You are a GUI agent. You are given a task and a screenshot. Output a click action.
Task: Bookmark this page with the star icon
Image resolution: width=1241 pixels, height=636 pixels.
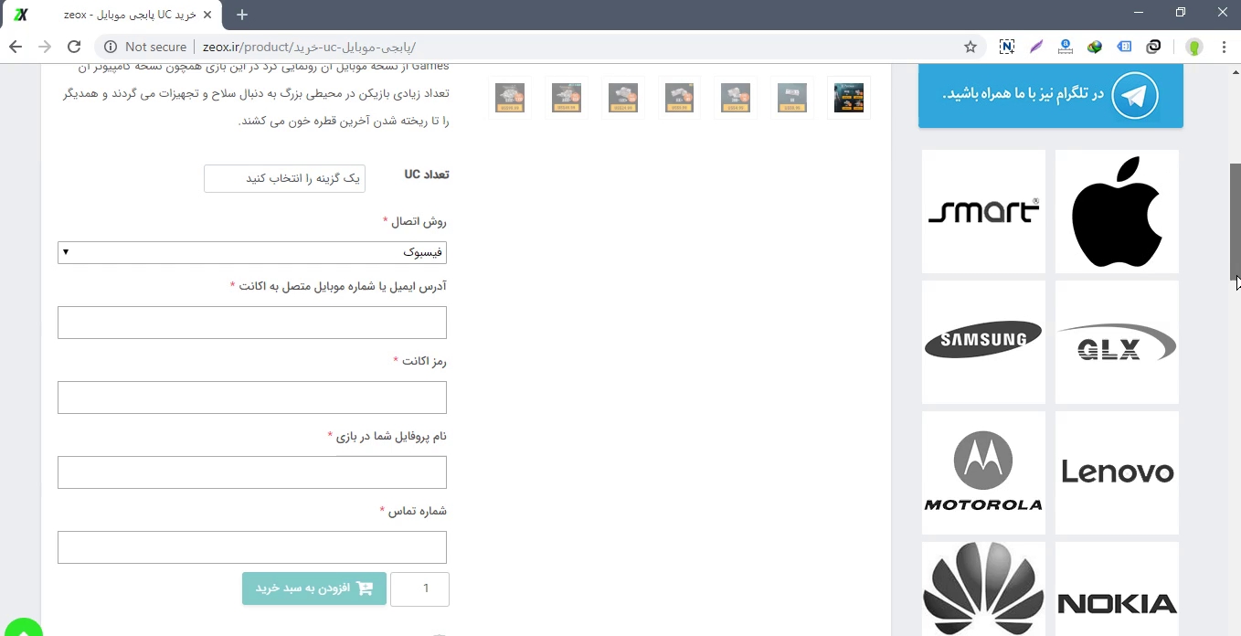[971, 47]
